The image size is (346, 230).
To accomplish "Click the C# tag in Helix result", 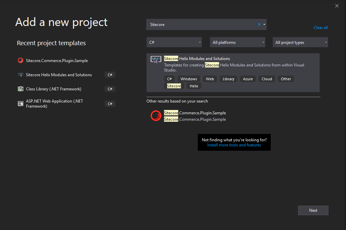I will pyautogui.click(x=169, y=79).
